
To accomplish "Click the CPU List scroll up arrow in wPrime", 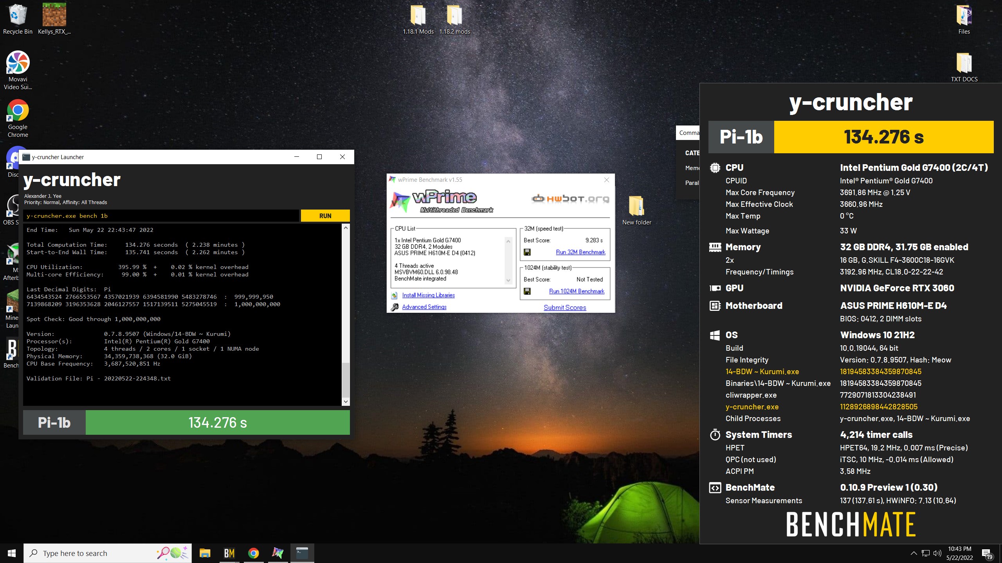I will pyautogui.click(x=508, y=241).
